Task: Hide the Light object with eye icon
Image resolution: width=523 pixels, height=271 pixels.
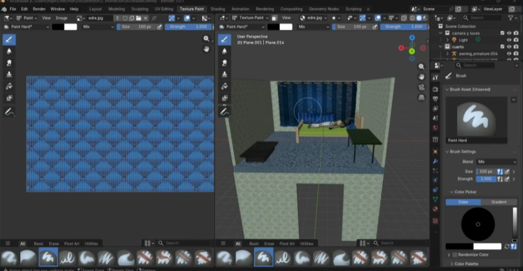Action: pos(509,40)
